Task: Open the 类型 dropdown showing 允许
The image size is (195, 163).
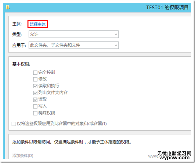Action: click(x=74, y=34)
